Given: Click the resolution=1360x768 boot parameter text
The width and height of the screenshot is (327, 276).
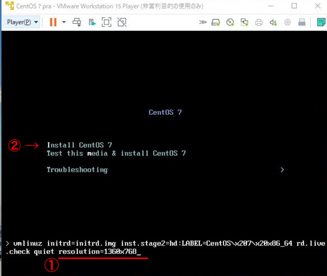Looking at the screenshot, I should pyautogui.click(x=98, y=251).
